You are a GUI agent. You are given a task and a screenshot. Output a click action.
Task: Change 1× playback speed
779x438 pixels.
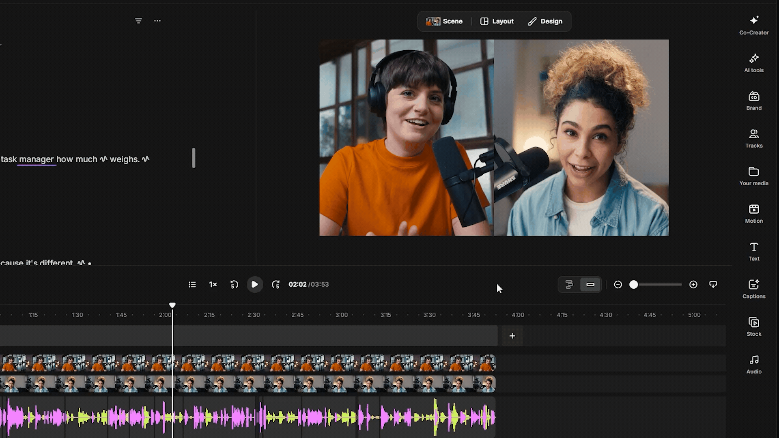click(x=213, y=285)
